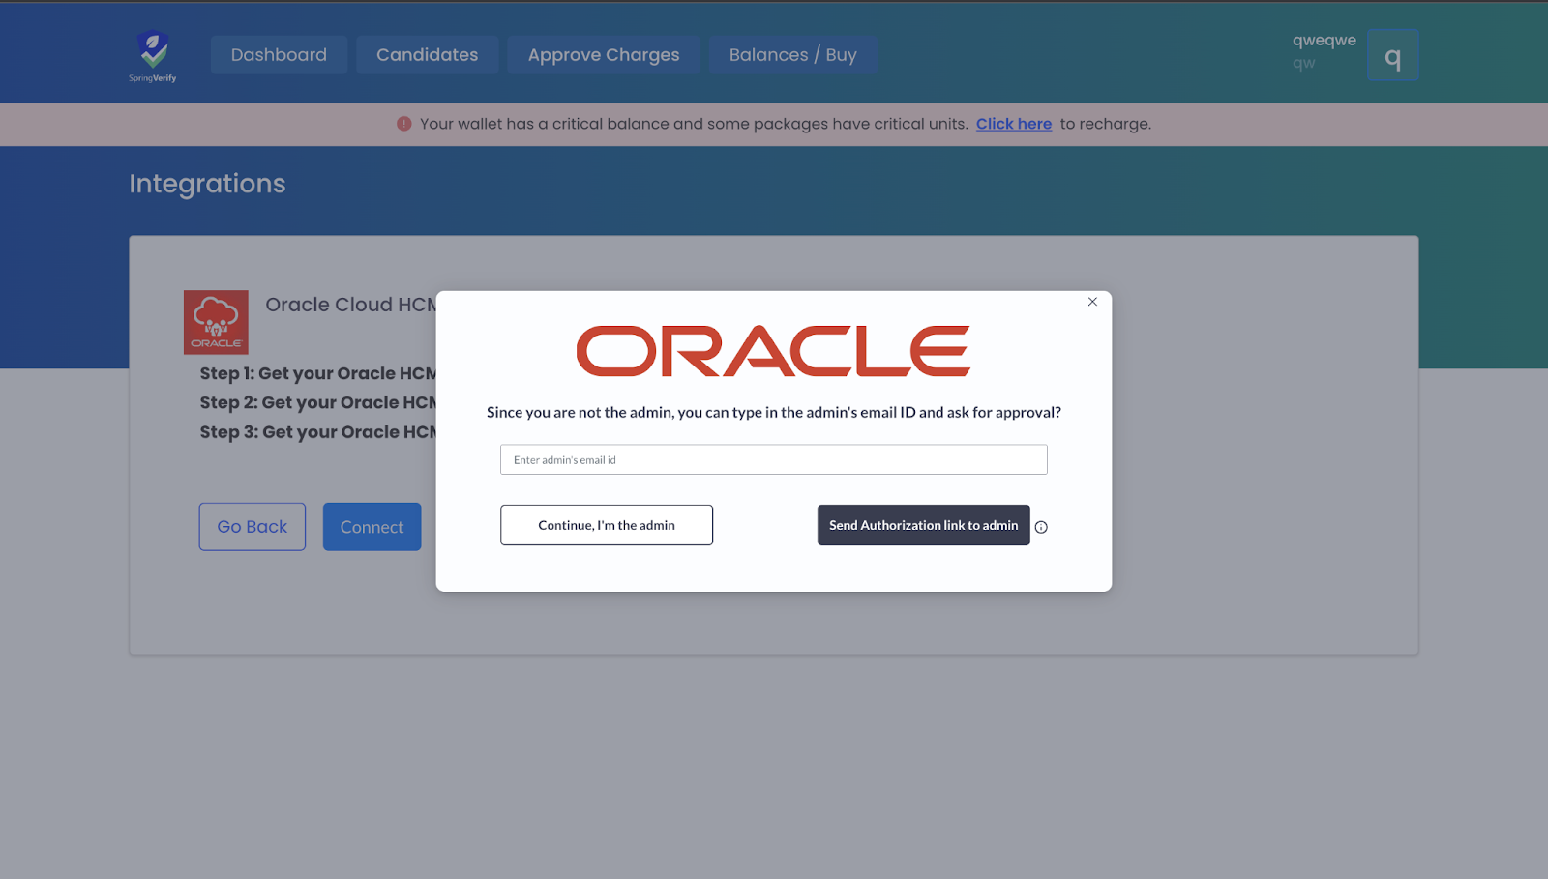Open the user avatar 'q' menu
The height and width of the screenshot is (879, 1548).
pyautogui.click(x=1392, y=55)
